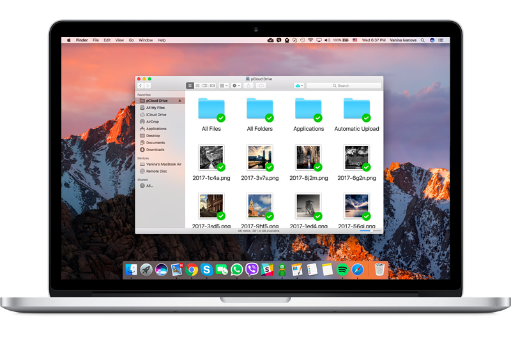Expand the pCloud cloud toolbar dropdown

[x=298, y=85]
